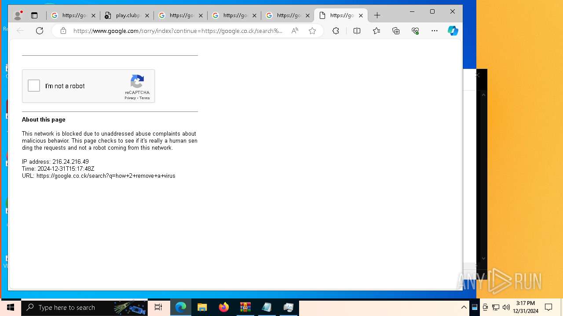
Task: Open Microsoft Edge taskbar icon
Action: click(181, 307)
